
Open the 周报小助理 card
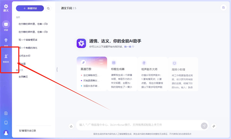point(183,74)
